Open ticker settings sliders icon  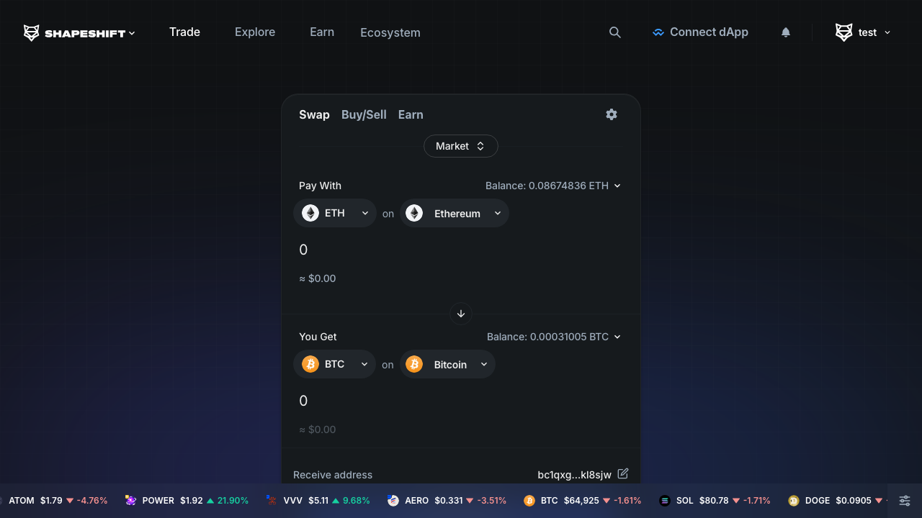click(905, 501)
